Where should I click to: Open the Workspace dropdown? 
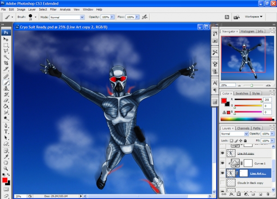click(253, 17)
